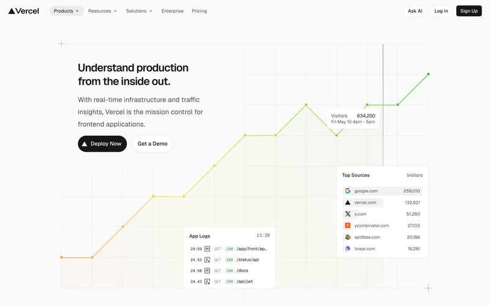Select the google.com source row
Image resolution: width=490 pixels, height=306 pixels.
382,191
